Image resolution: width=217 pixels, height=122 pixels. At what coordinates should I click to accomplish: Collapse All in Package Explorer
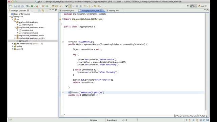pos(39,11)
